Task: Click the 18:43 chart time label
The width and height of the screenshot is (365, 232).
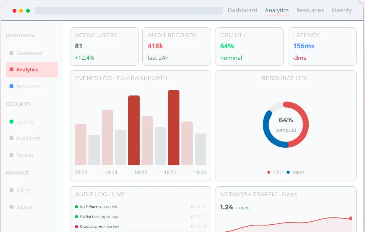Action: coord(140,173)
